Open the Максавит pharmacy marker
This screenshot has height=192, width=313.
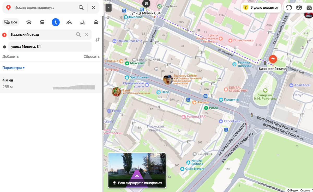(x=127, y=63)
